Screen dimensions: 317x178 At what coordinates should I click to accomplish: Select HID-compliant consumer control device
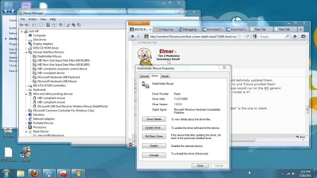coord(62,69)
